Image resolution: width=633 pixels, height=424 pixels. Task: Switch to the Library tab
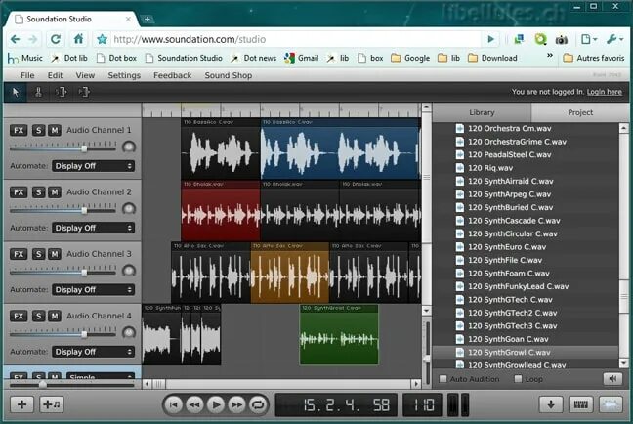pyautogui.click(x=482, y=112)
